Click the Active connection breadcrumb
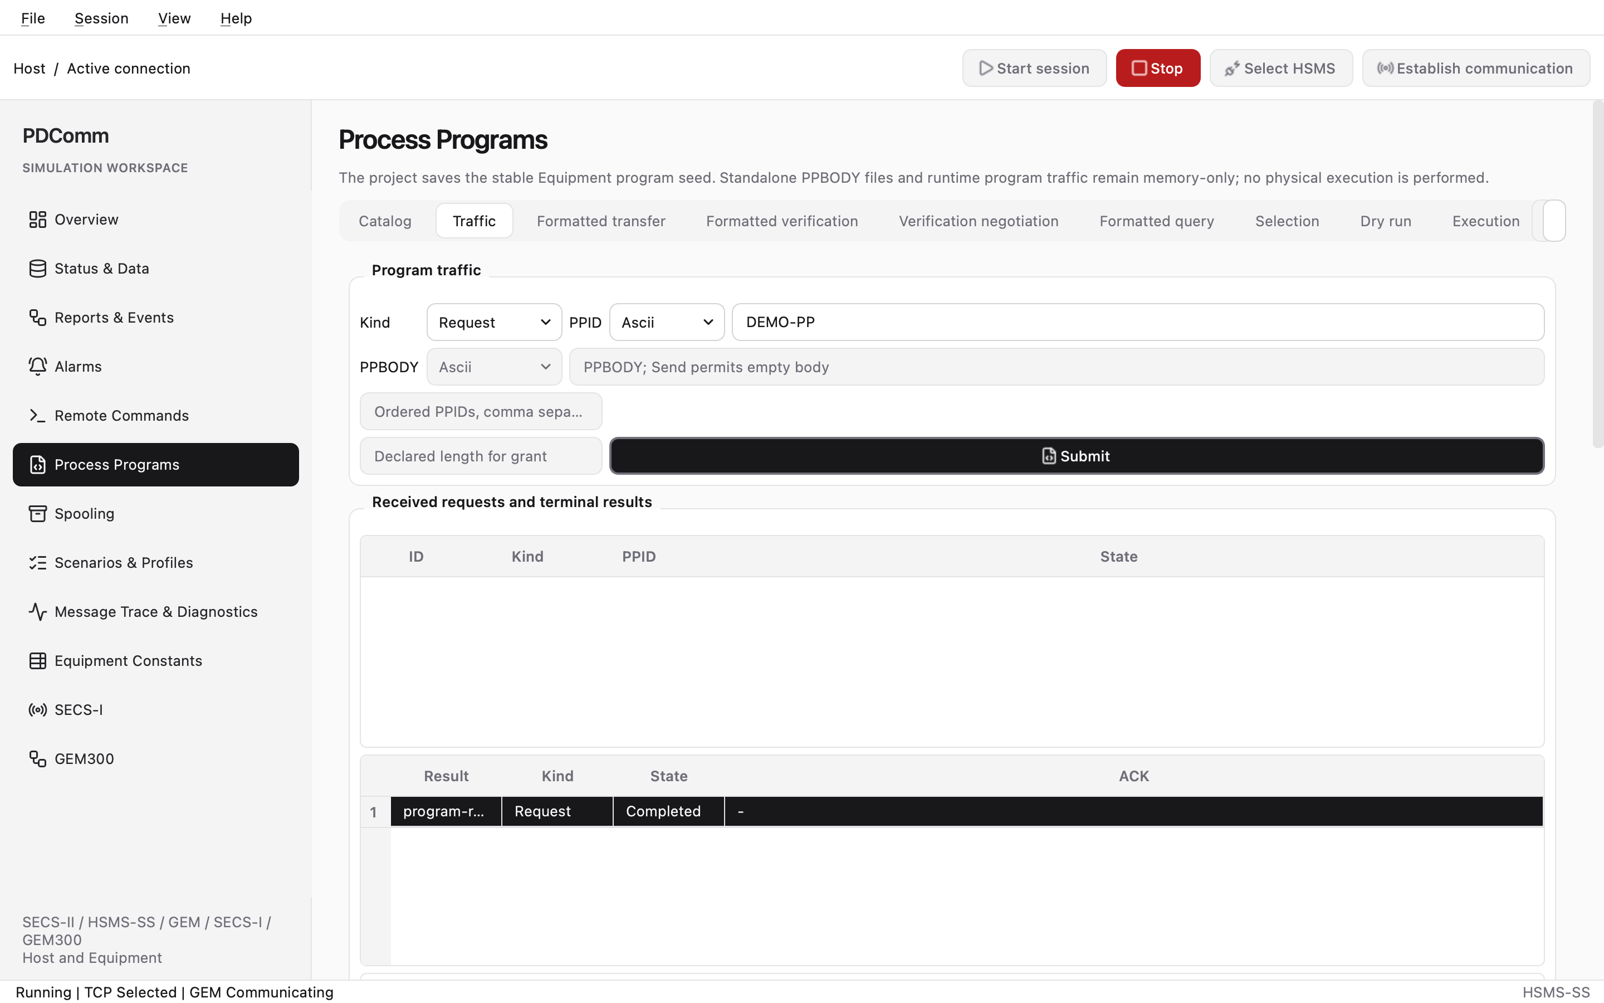The width and height of the screenshot is (1604, 1003). point(129,69)
